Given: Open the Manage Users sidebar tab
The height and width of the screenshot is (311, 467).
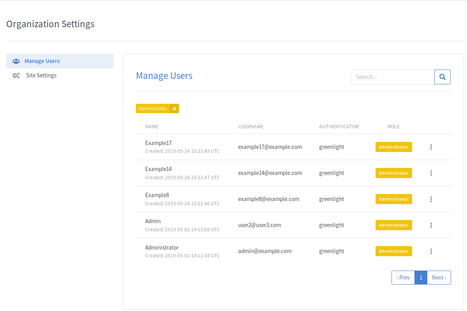Looking at the screenshot, I should [42, 61].
